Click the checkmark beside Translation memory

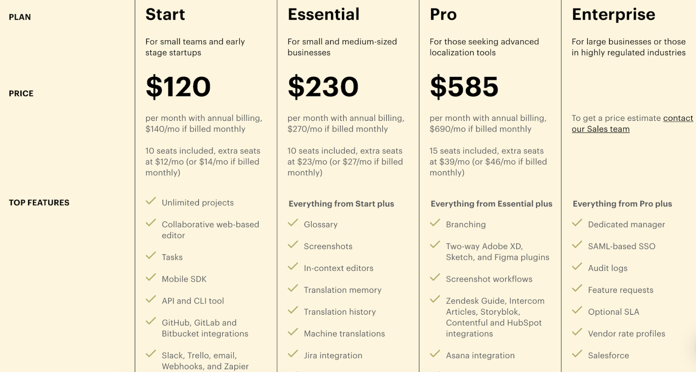(293, 288)
